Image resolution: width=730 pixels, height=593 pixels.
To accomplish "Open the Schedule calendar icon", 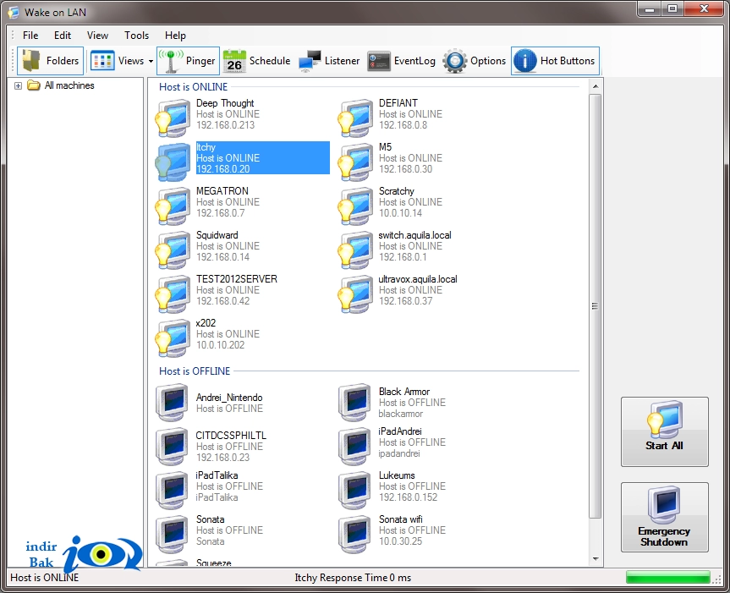I will [x=234, y=61].
